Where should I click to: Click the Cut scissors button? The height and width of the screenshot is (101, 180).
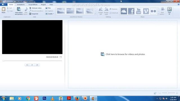click(9, 8)
